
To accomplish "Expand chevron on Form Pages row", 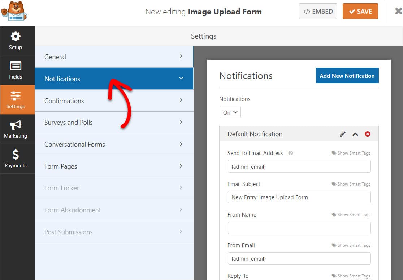I will coord(181,166).
